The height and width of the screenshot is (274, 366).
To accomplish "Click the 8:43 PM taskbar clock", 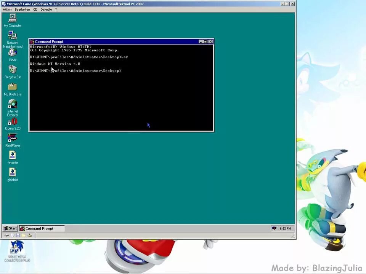I will click(285, 229).
